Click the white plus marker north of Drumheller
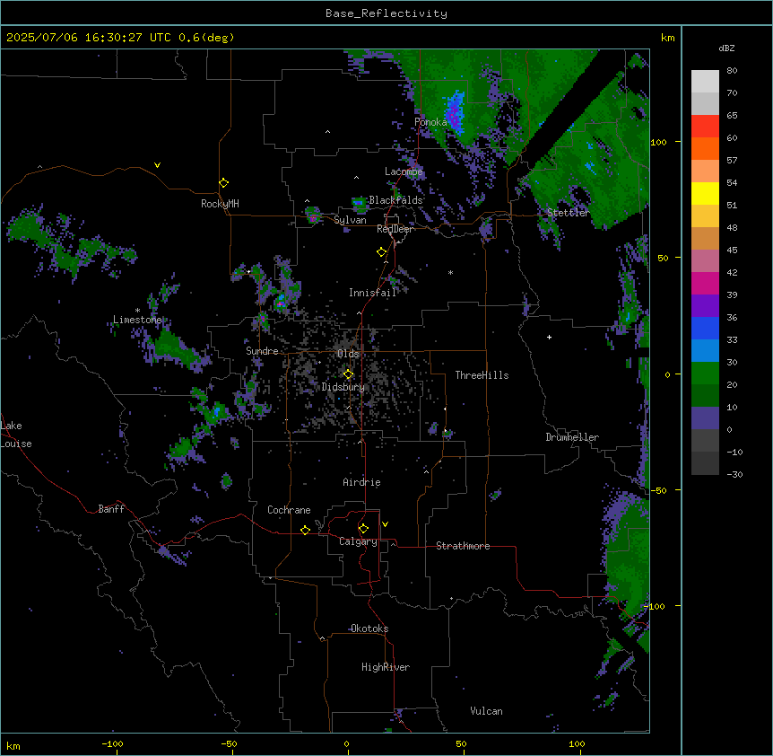This screenshot has width=773, height=756. [549, 338]
